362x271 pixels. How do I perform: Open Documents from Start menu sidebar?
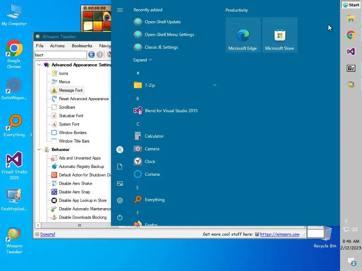click(120, 167)
